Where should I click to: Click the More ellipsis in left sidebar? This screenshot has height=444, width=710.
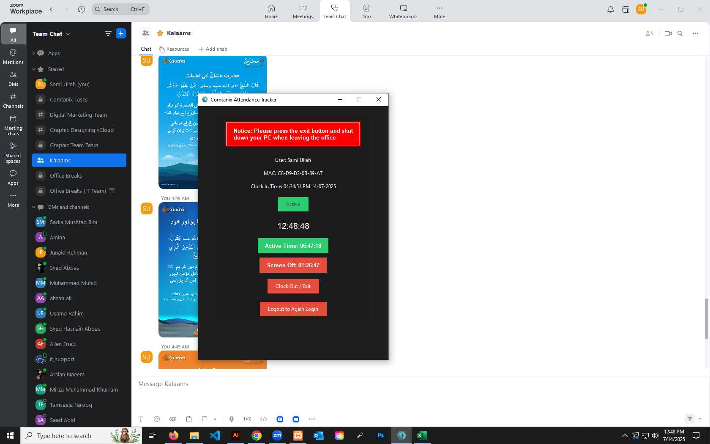coord(13,200)
